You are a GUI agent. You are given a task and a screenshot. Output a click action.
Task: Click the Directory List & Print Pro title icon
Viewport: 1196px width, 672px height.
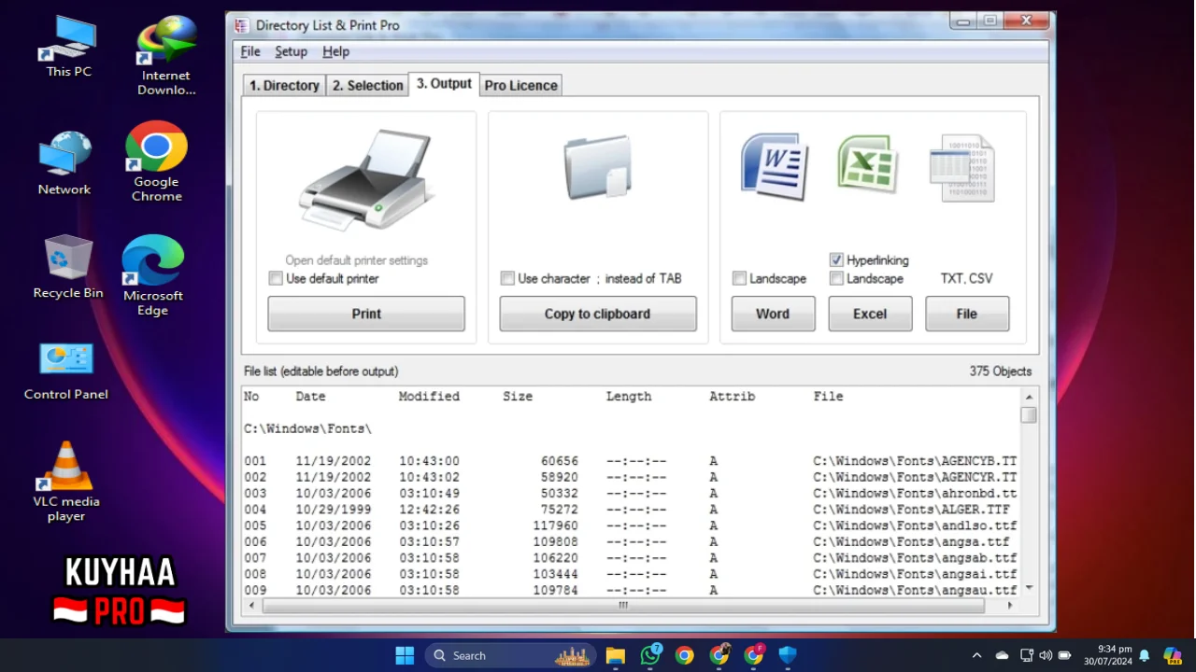click(241, 25)
